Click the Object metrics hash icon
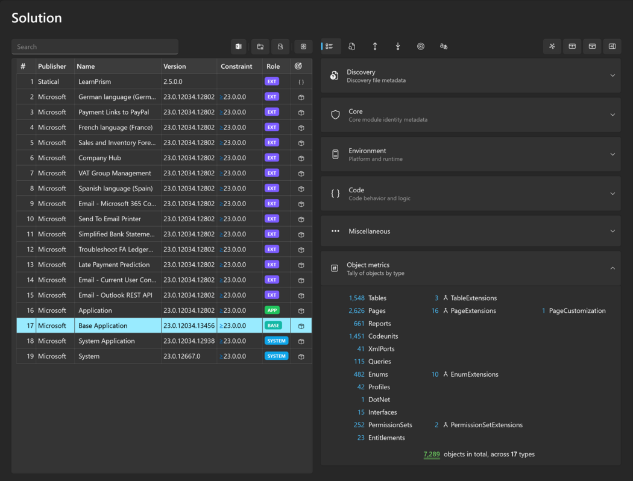The image size is (633, 481). pos(335,268)
